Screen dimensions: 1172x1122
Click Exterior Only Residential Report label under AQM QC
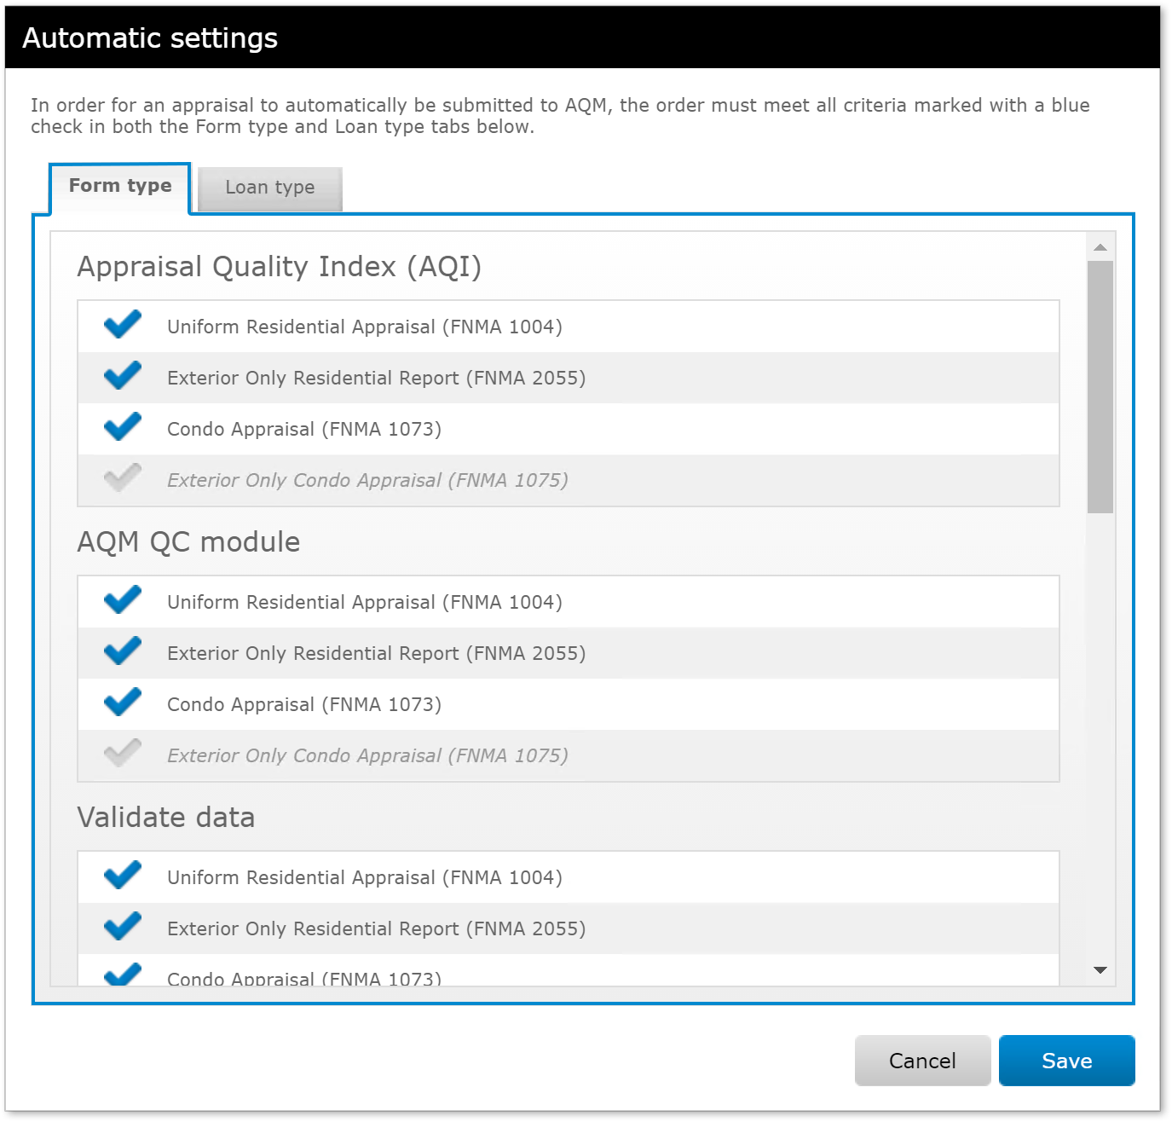(377, 653)
